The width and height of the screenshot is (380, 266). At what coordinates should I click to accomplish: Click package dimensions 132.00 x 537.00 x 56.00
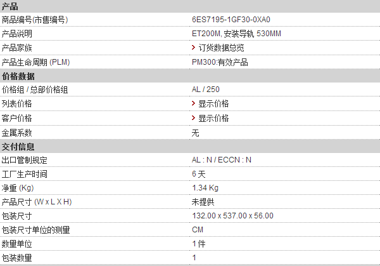point(232,216)
